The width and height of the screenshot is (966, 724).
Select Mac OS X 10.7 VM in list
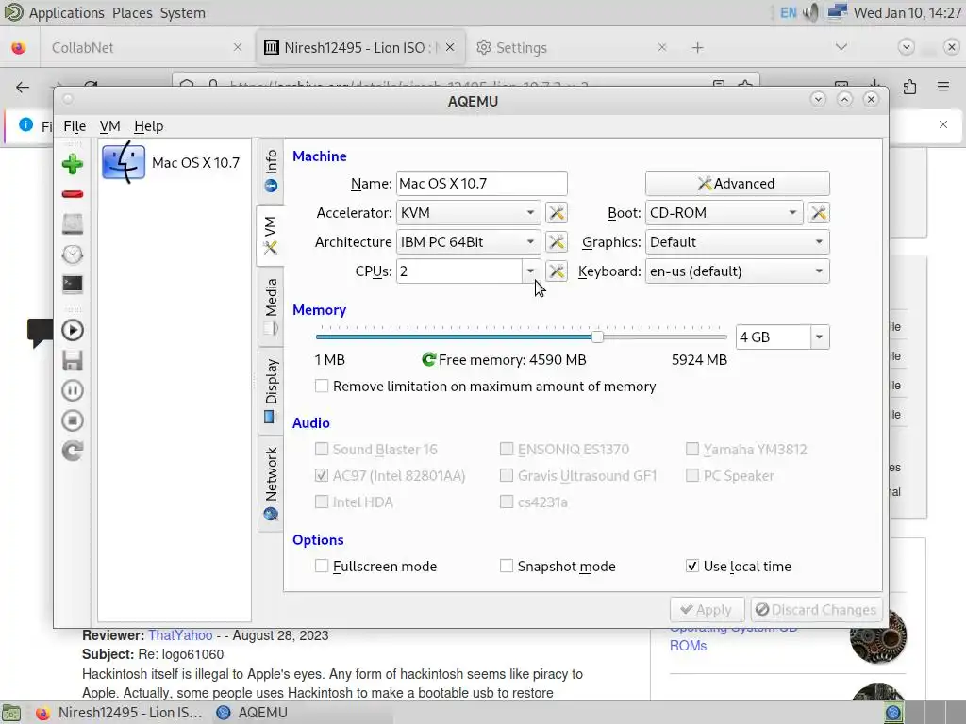click(x=175, y=162)
